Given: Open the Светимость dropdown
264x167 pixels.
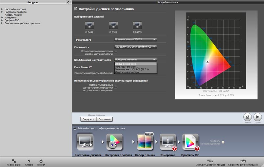Looking at the screenshot, I should 135,47.
